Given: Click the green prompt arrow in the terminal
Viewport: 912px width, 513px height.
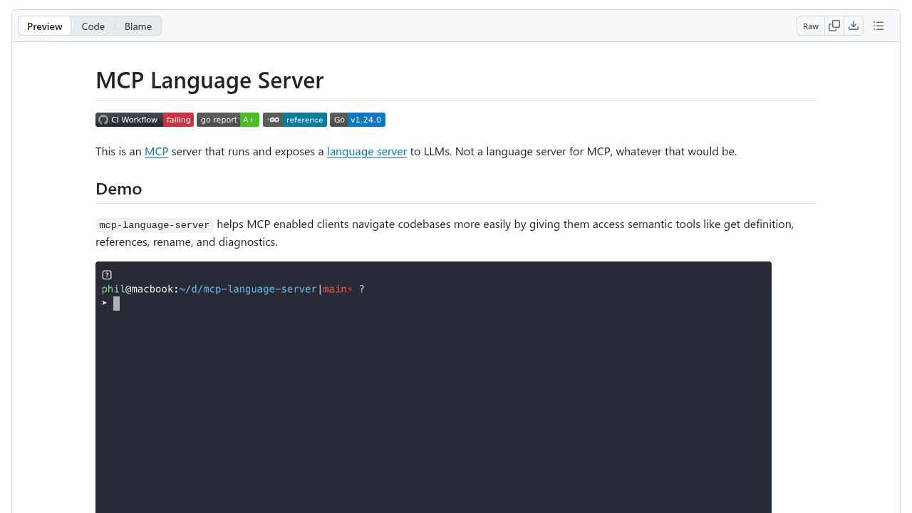Looking at the screenshot, I should (104, 303).
